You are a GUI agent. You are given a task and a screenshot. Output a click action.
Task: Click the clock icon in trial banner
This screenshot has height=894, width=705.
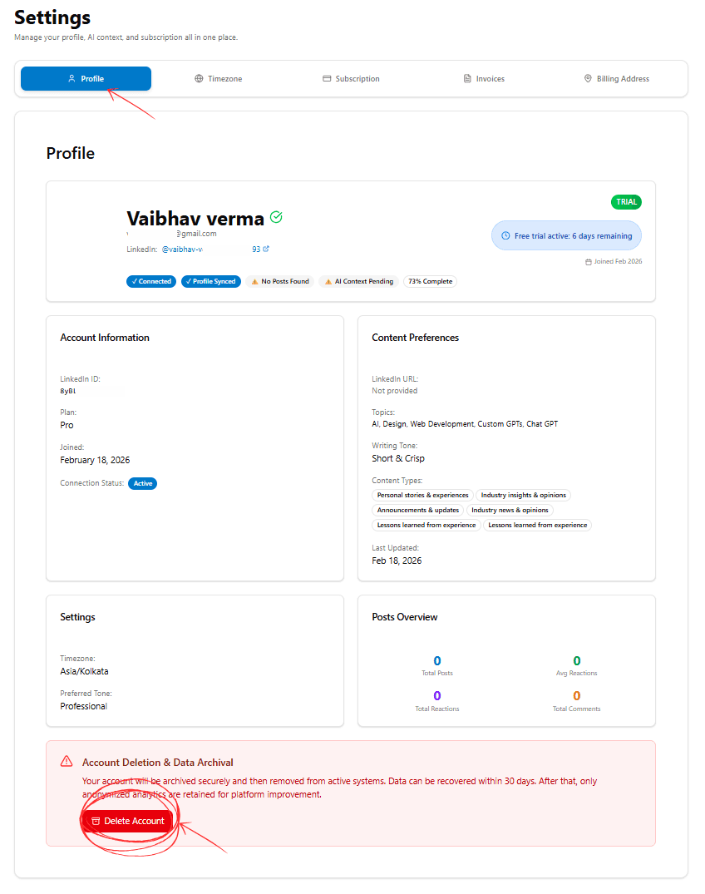[x=505, y=236]
